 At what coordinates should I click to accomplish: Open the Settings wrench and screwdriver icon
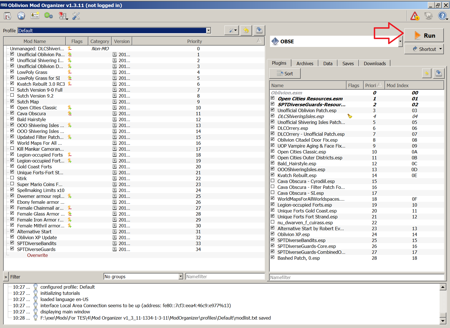pyautogui.click(x=76, y=16)
